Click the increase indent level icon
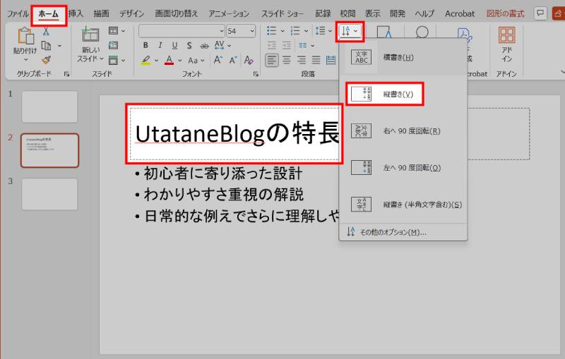The height and width of the screenshot is (359, 565). [287, 46]
